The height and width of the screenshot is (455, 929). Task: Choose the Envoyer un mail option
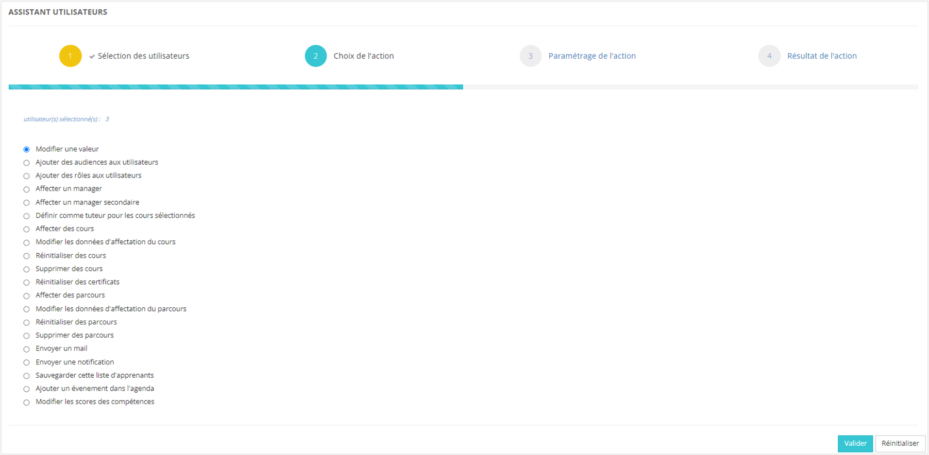(x=27, y=349)
